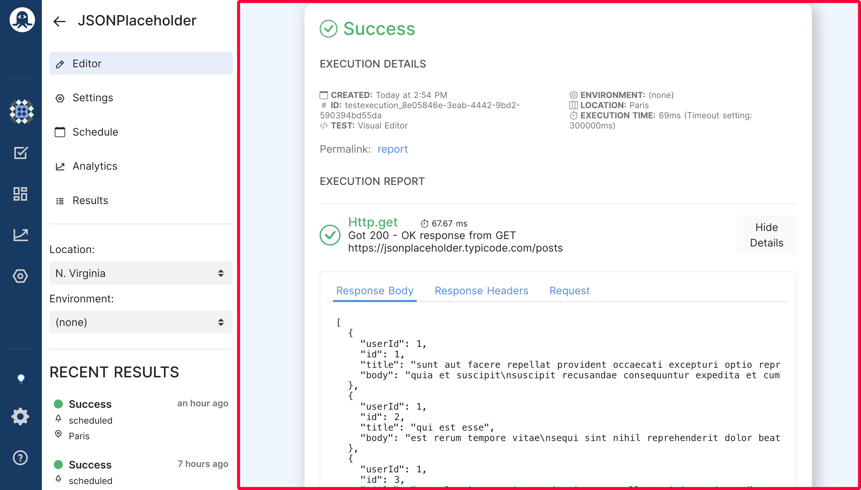Click the stopwatch icon next to 67.67 ms
The height and width of the screenshot is (490, 861).
pos(424,223)
